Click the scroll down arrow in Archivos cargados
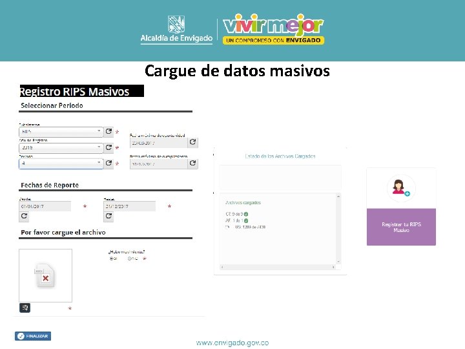465x349 pixels. click(338, 262)
